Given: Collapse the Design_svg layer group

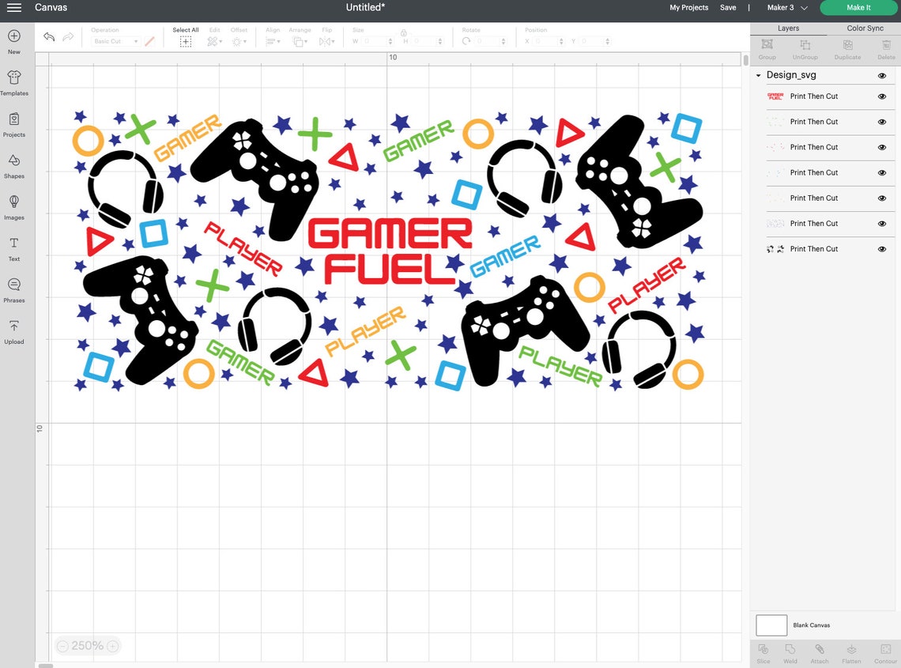Looking at the screenshot, I should click(x=758, y=74).
